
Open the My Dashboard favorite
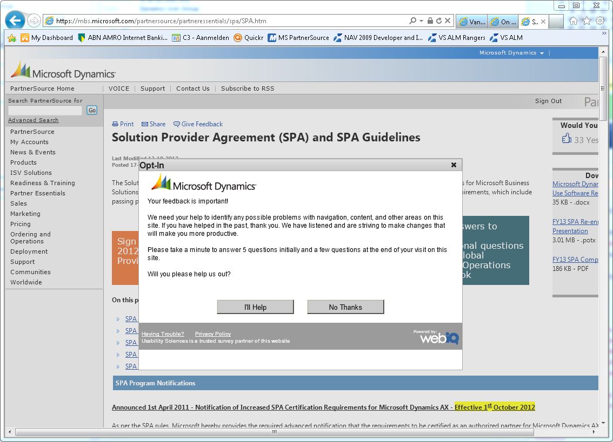pyautogui.click(x=46, y=38)
